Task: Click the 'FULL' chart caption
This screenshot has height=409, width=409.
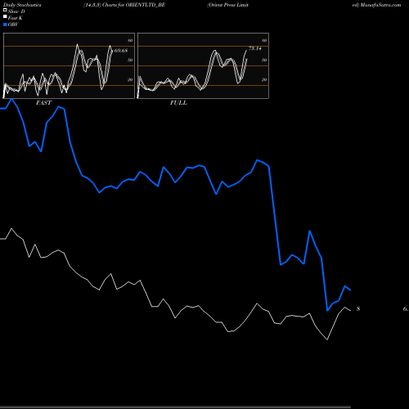Action: (178, 103)
